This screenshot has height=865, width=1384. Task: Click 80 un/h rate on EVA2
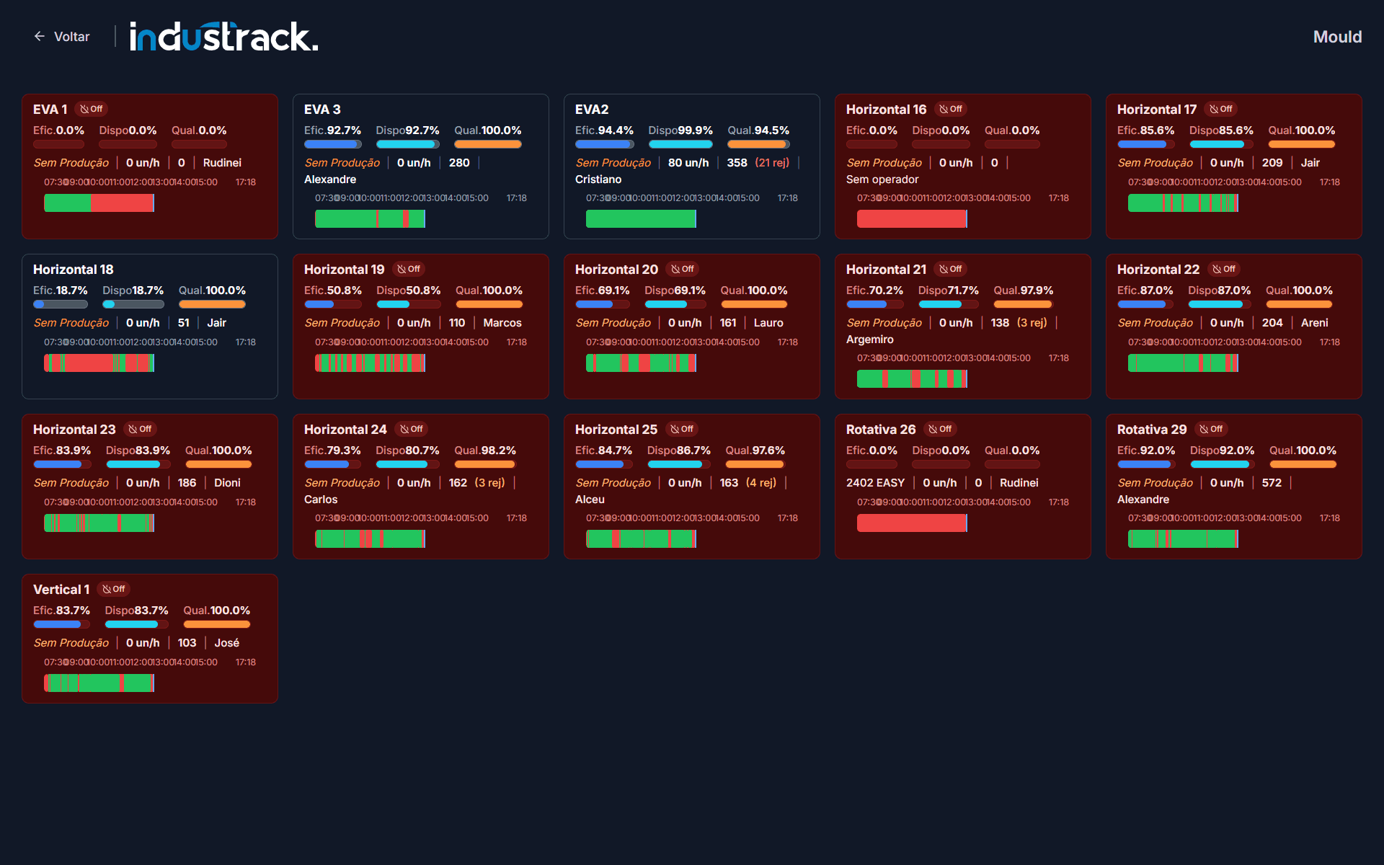(x=688, y=163)
